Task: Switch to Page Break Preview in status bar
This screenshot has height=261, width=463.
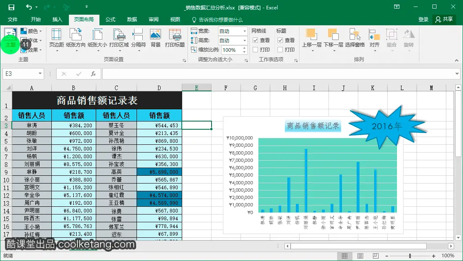Action: click(376, 256)
